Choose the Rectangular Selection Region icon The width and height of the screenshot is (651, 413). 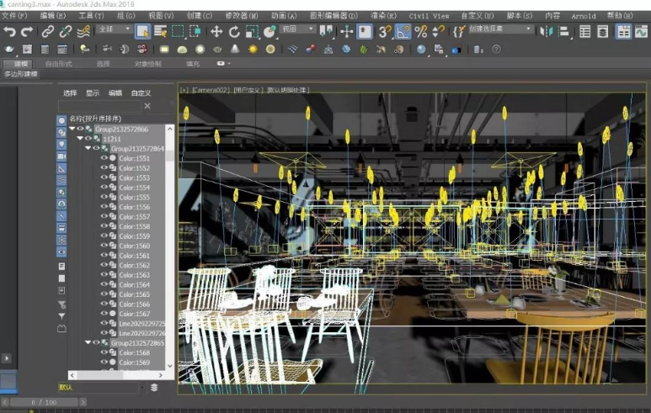tap(178, 31)
